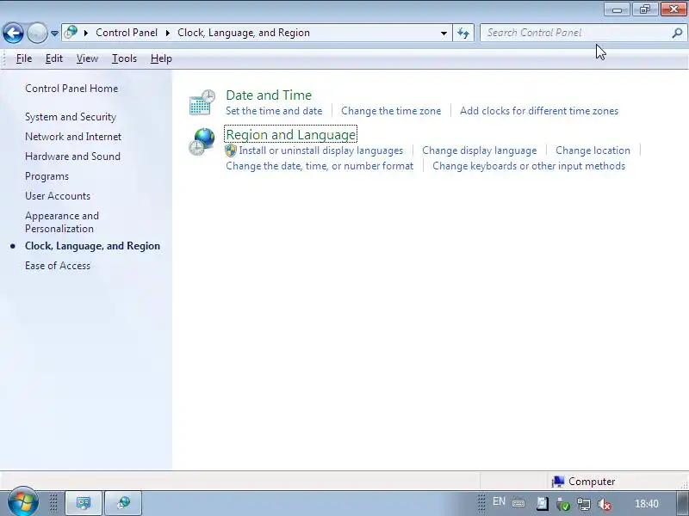Open User Accounts category
The image size is (689, 516).
point(58,196)
